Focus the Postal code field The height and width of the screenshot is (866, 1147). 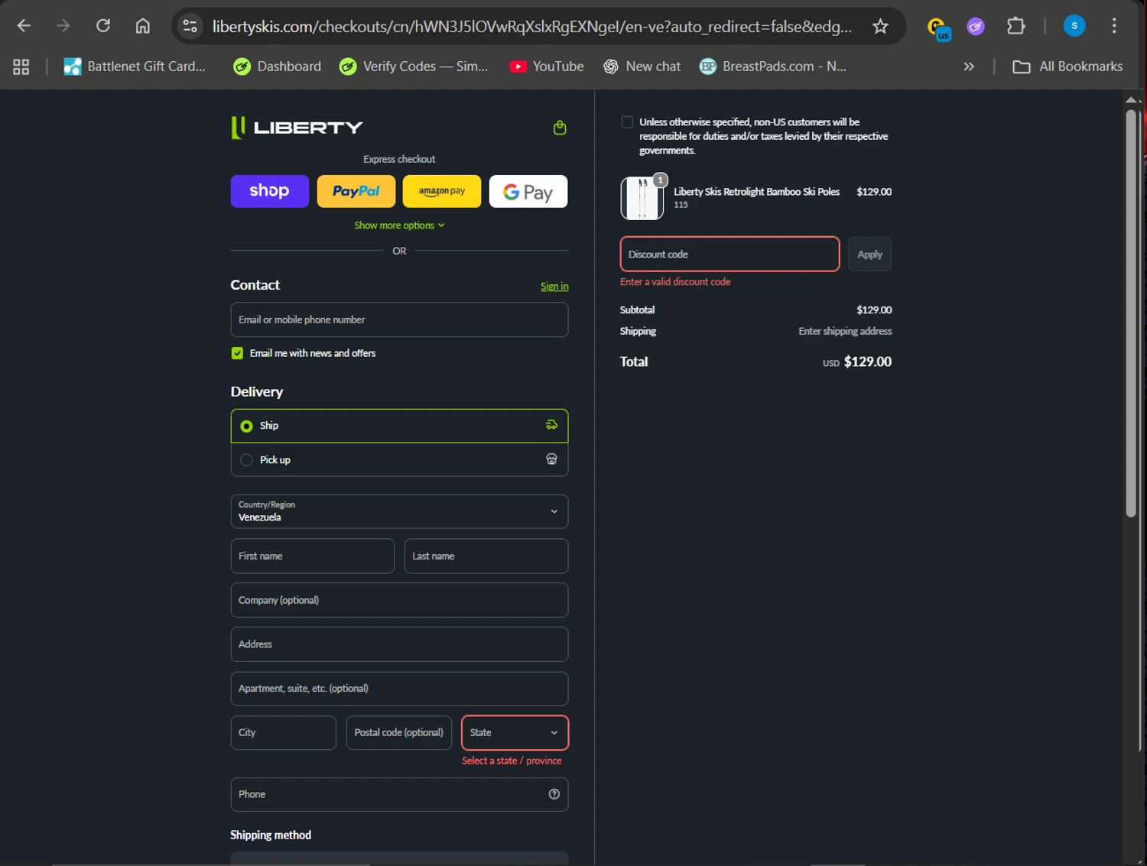(399, 732)
